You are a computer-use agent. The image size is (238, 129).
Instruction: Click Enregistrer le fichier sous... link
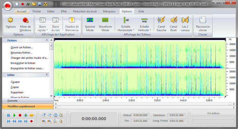tap(27, 69)
